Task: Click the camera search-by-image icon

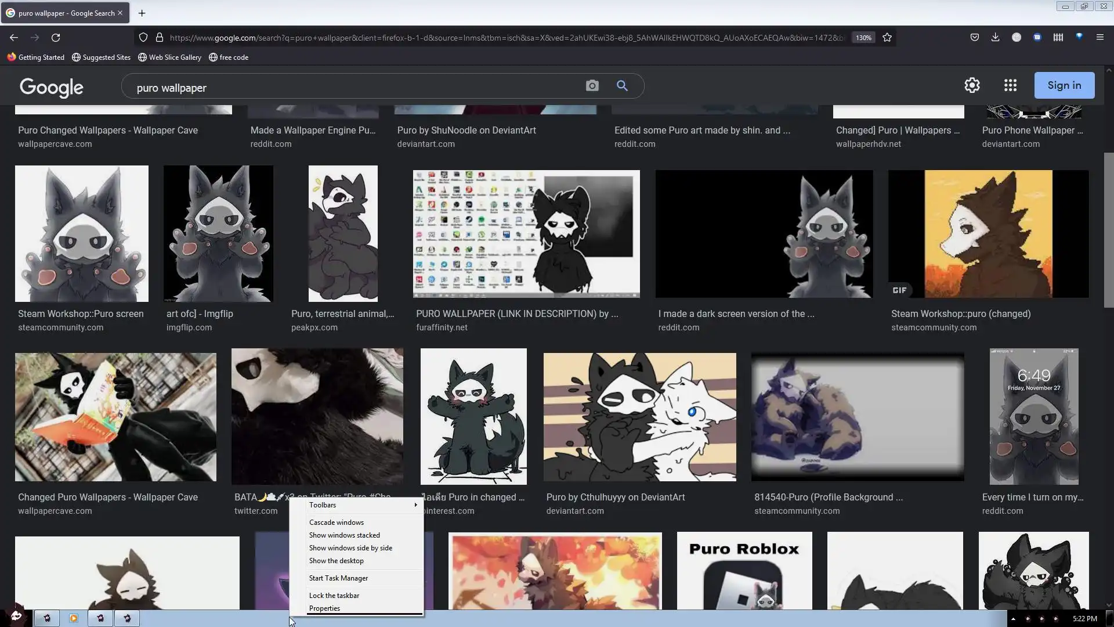Action: pyautogui.click(x=592, y=86)
